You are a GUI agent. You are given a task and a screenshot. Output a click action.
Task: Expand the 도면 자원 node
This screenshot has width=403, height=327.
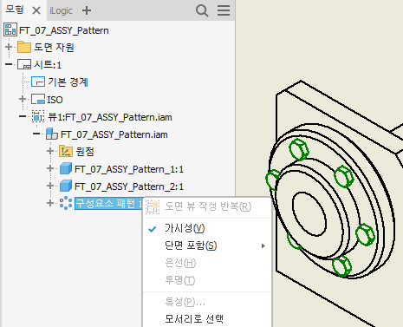point(9,47)
